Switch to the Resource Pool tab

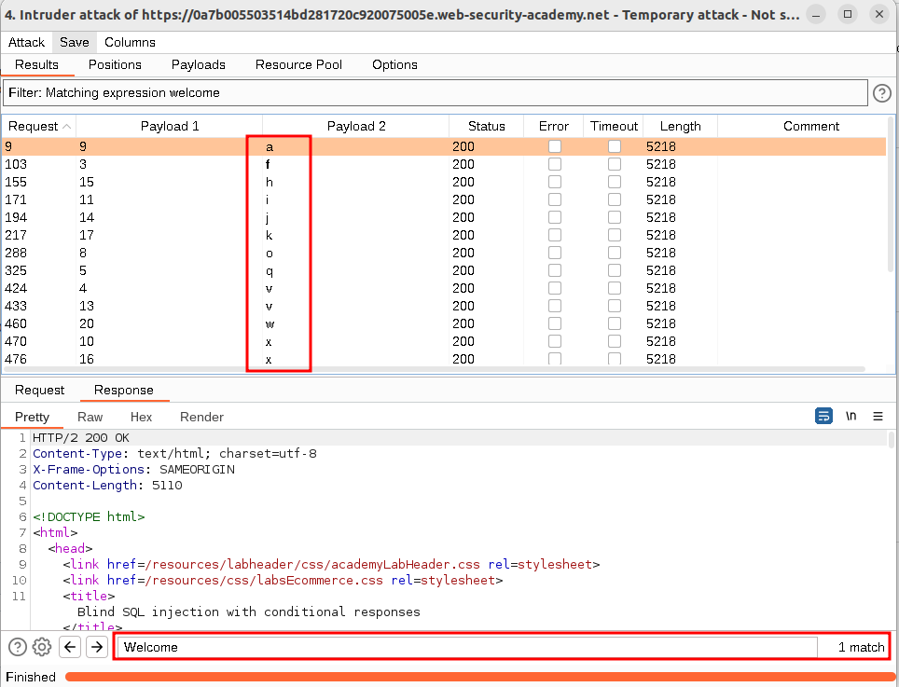298,64
